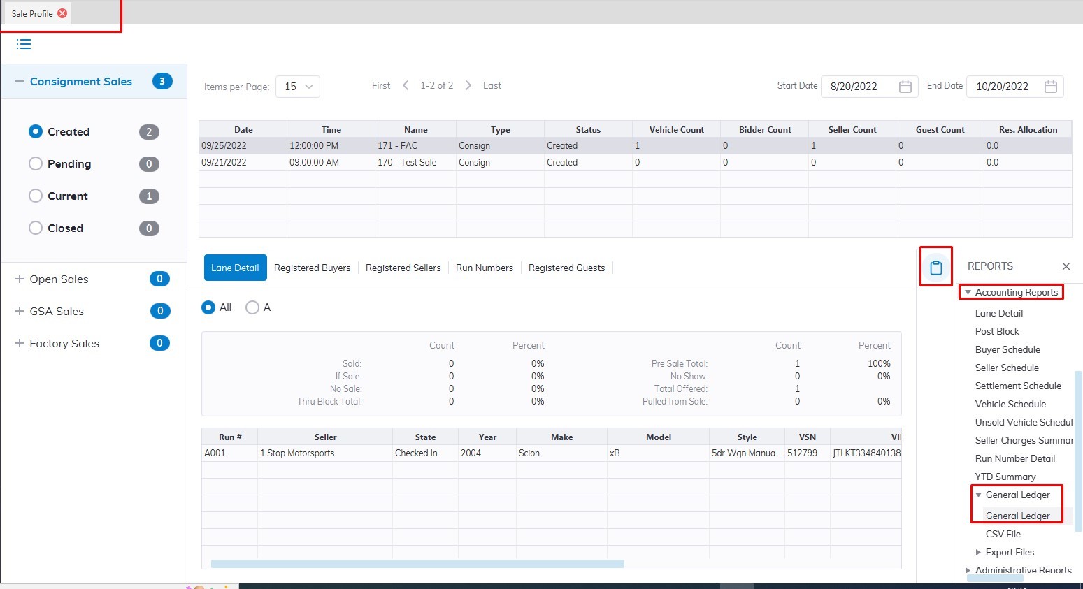Close the Reports panel
The width and height of the screenshot is (1083, 589).
click(1066, 266)
